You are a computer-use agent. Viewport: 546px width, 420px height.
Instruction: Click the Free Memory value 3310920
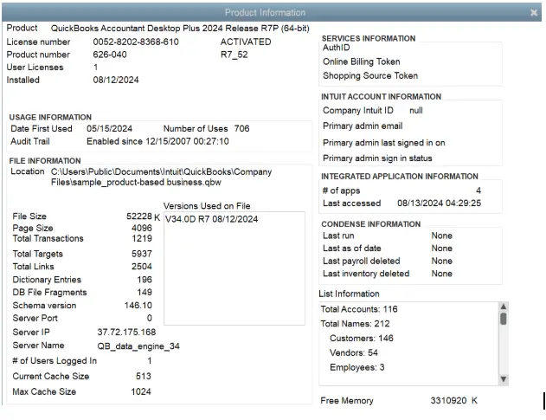coord(448,400)
